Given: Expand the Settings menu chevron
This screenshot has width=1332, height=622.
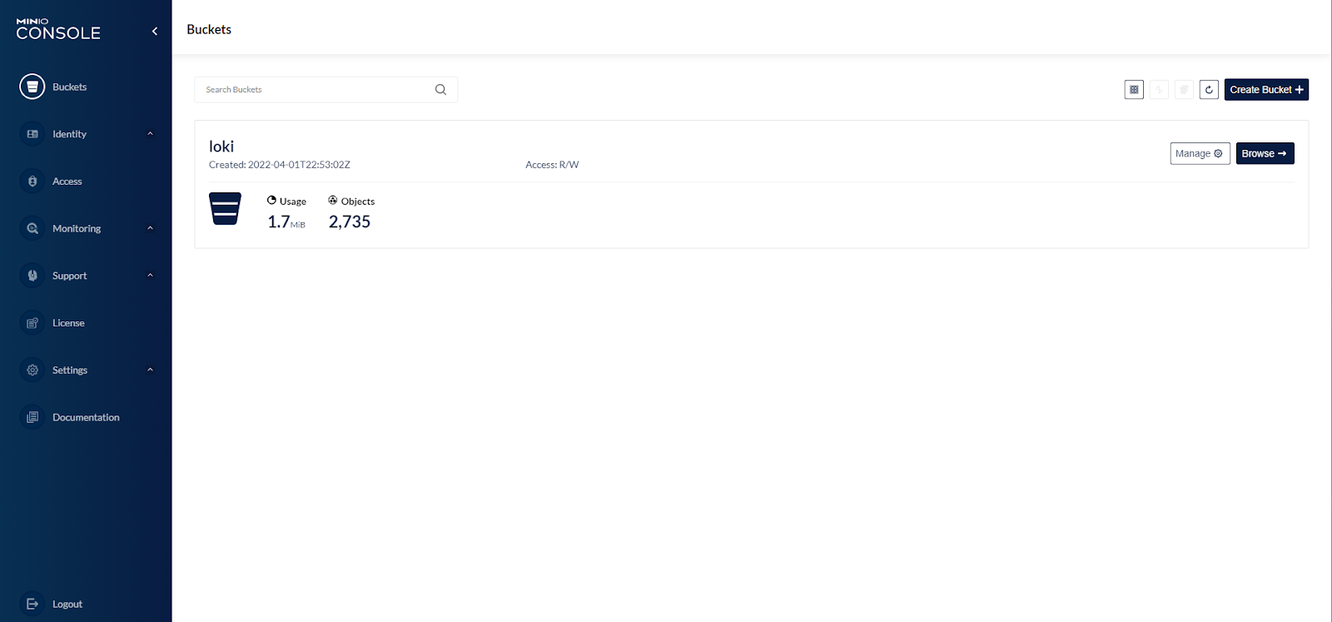Looking at the screenshot, I should 150,370.
